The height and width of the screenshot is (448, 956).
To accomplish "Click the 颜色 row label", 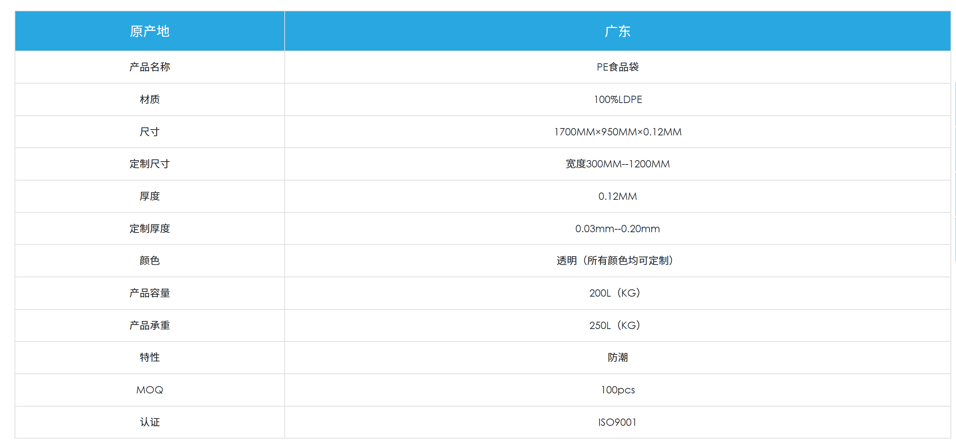I will 149,261.
